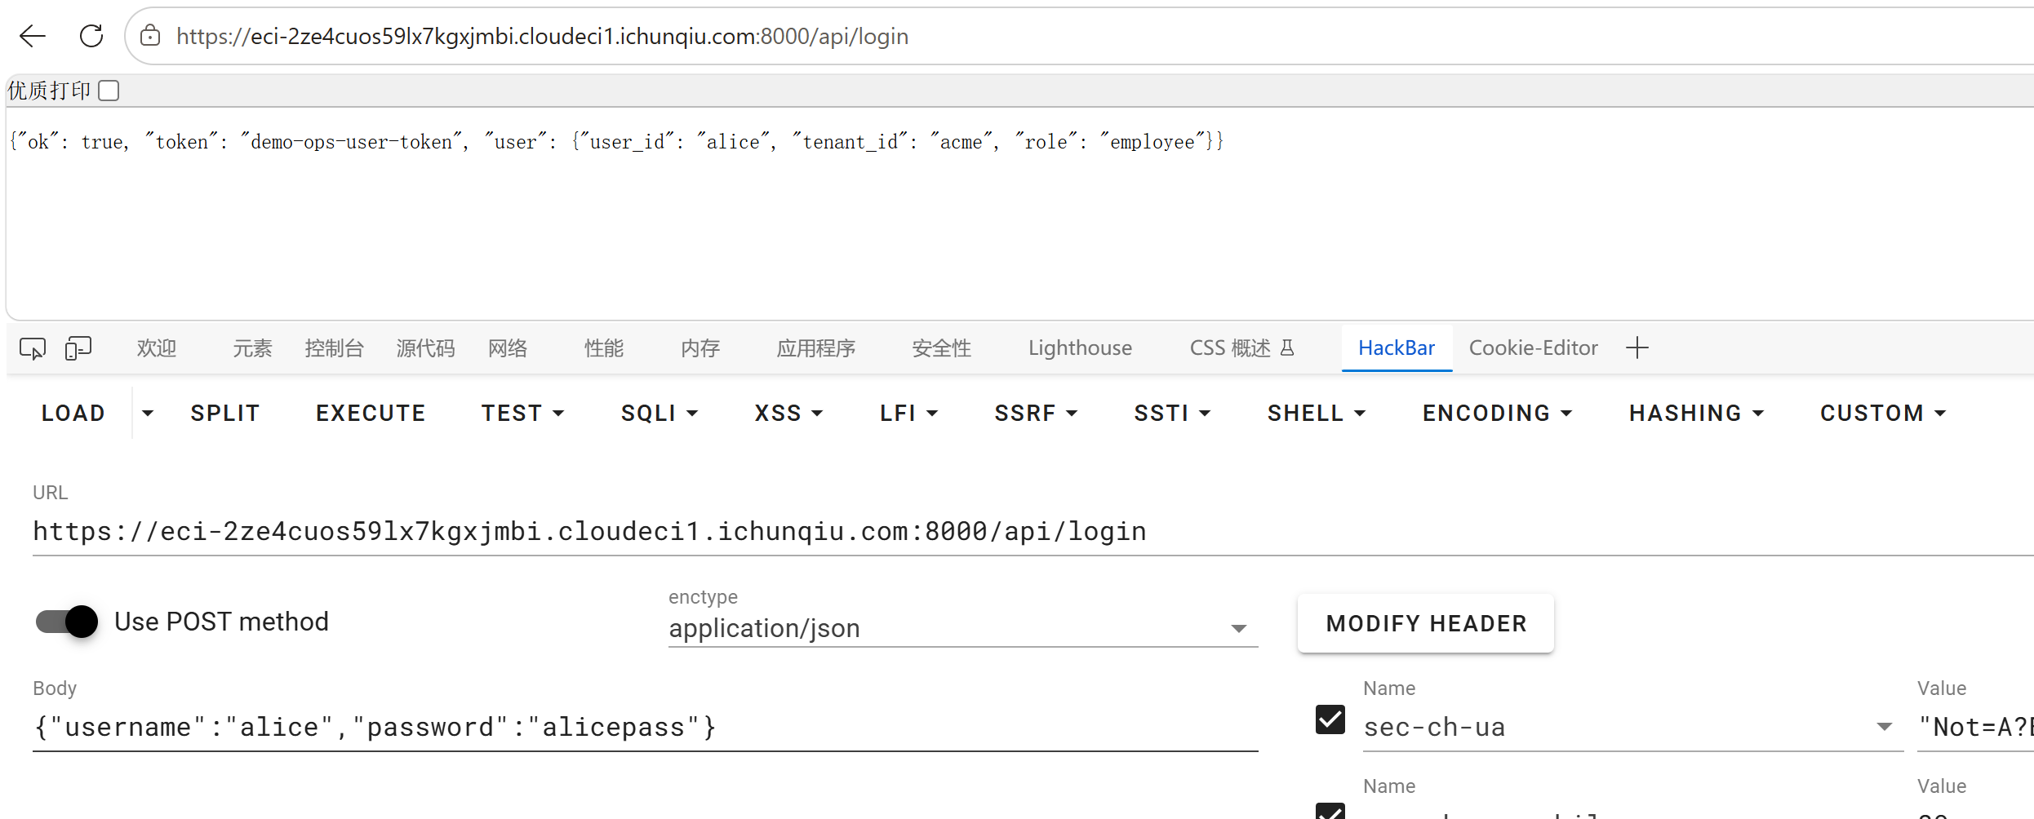
Task: Click the flask icon beside CSS 概述
Action: point(1287,348)
